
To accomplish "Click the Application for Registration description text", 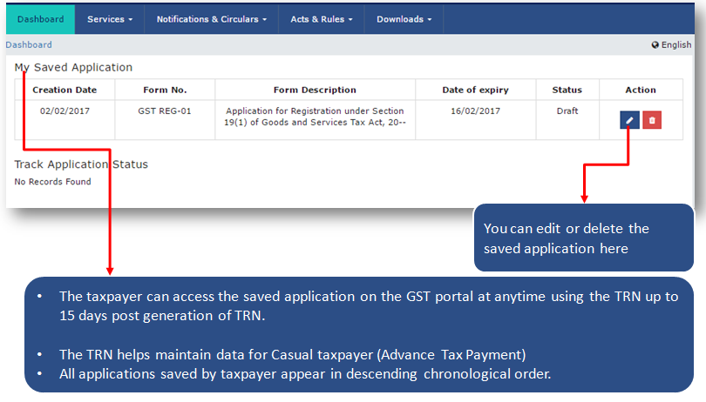I will point(315,117).
